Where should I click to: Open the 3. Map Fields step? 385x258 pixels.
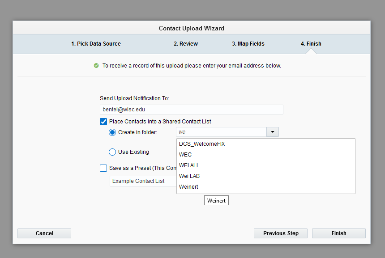(x=248, y=44)
